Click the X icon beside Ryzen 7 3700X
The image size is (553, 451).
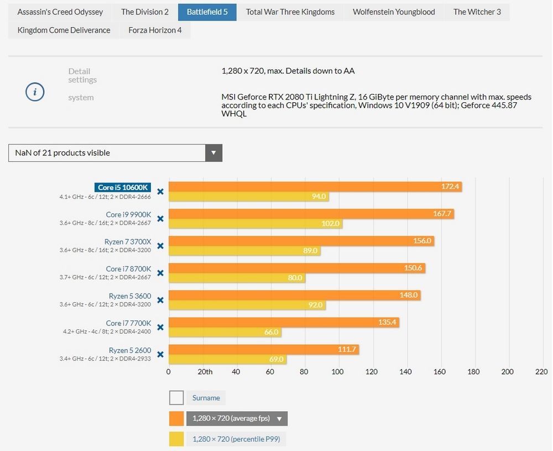(x=160, y=246)
